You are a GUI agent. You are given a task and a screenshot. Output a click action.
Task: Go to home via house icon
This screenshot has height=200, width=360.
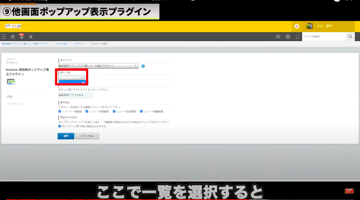click(12, 37)
